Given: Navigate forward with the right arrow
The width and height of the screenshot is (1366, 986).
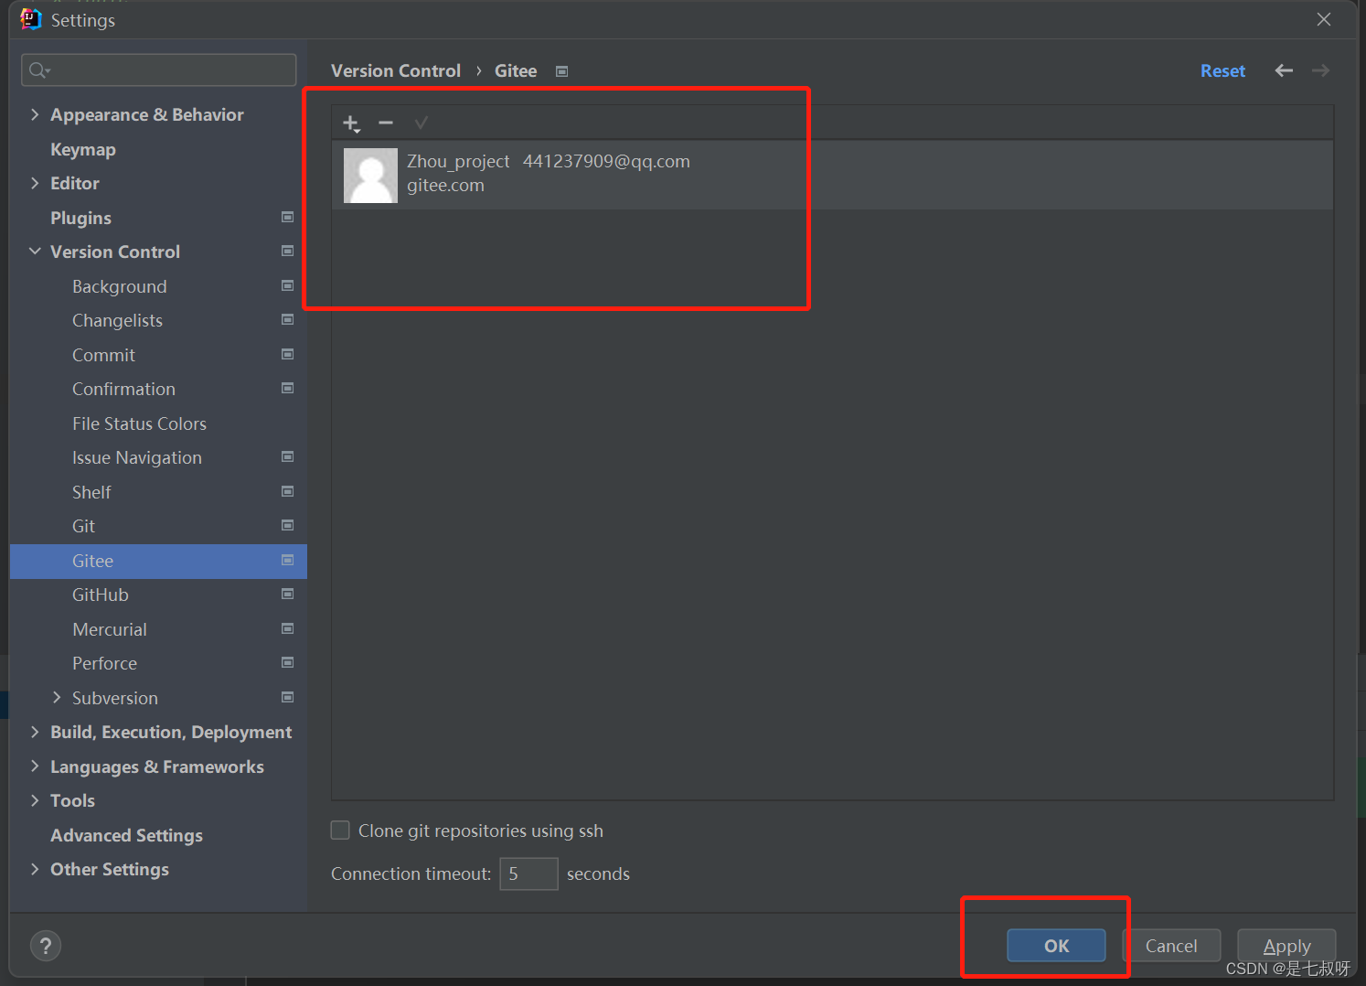Looking at the screenshot, I should click(x=1320, y=70).
